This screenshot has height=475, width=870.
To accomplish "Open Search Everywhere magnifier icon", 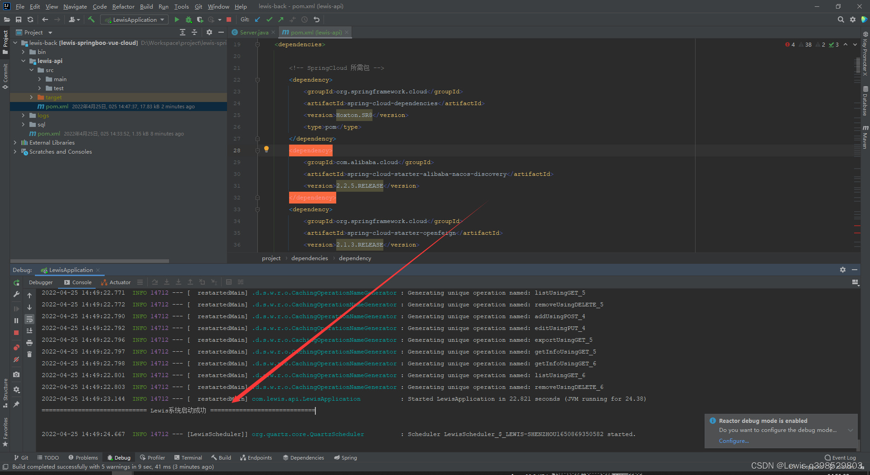I will pyautogui.click(x=841, y=19).
